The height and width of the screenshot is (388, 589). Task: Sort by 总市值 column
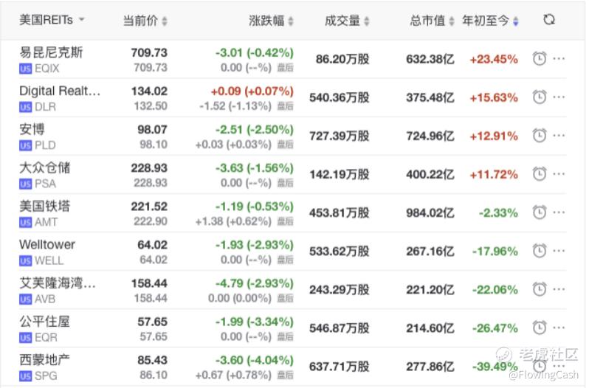[433, 21]
